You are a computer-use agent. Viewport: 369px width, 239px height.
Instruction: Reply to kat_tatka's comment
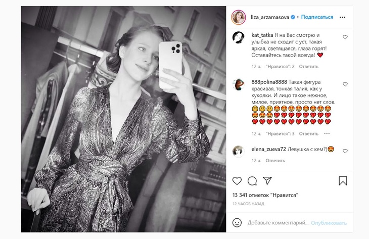pyautogui.click(x=308, y=66)
